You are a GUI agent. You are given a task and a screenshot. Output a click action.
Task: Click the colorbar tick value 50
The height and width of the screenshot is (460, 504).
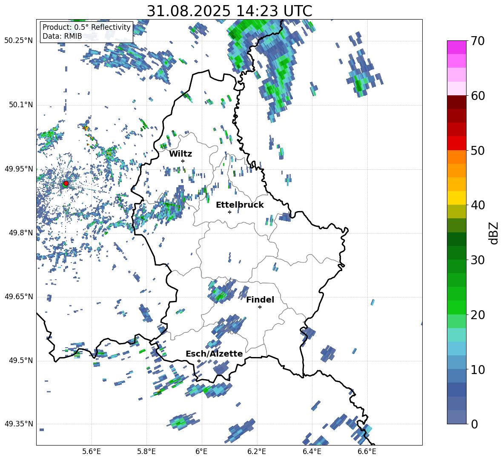pos(478,151)
